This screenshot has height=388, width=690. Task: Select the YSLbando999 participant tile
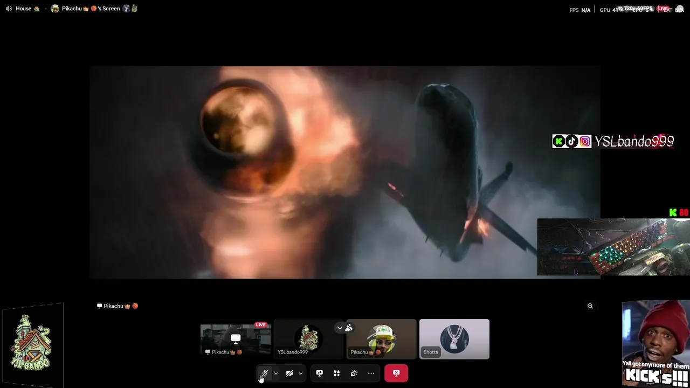[308, 339]
